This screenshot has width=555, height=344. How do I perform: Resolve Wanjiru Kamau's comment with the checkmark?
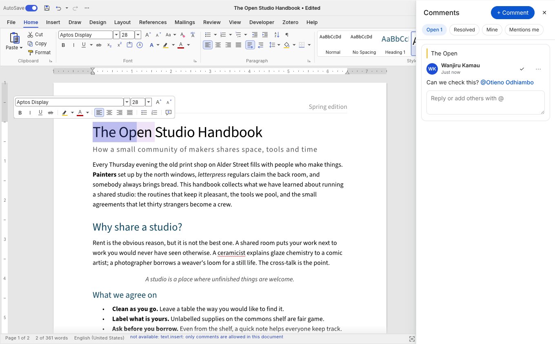pyautogui.click(x=522, y=69)
